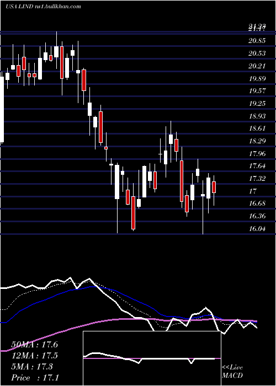
Task: Click the 20.21 price axis label
Action: 257,66
